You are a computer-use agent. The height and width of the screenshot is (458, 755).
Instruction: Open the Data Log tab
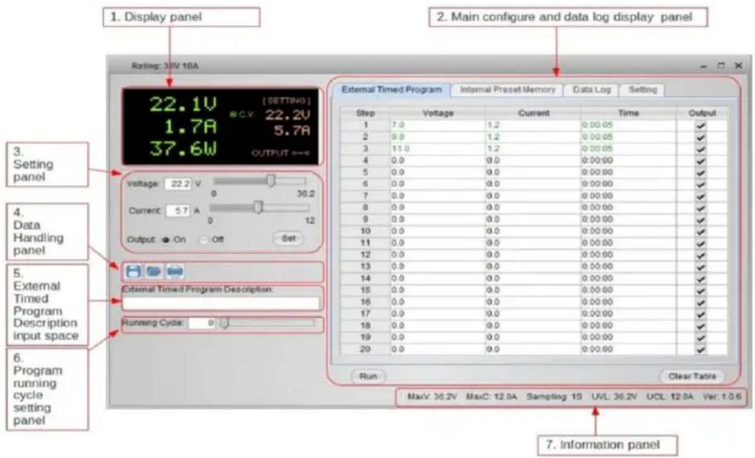pos(591,89)
